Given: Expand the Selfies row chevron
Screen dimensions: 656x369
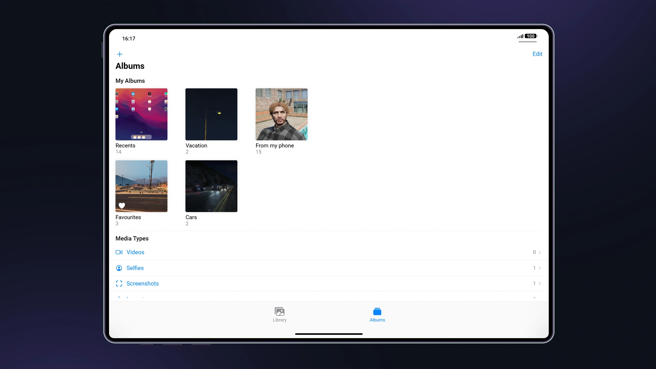Looking at the screenshot, I should click(539, 268).
